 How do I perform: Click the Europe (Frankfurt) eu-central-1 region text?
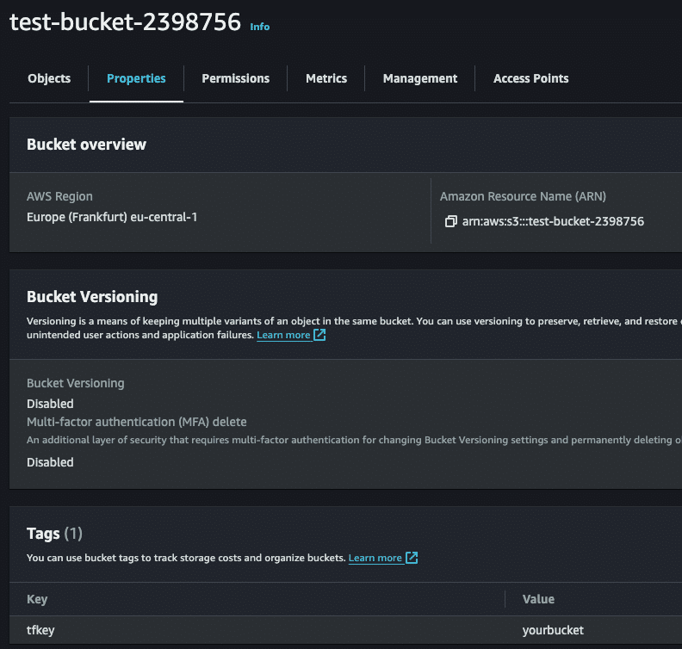tap(112, 217)
